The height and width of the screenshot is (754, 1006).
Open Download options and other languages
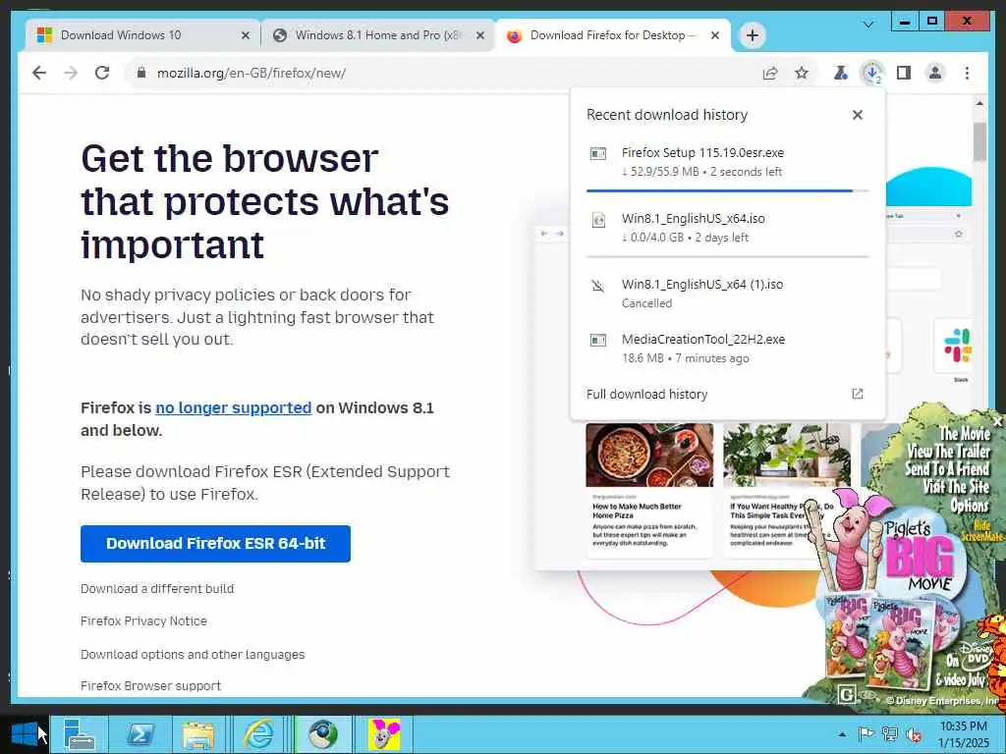[193, 654]
